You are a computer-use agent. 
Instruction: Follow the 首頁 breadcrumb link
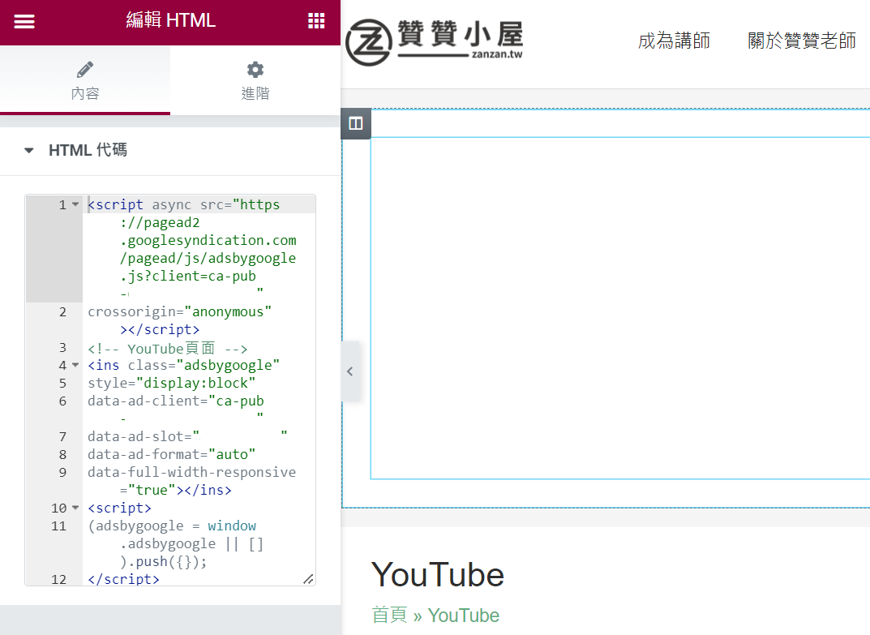coord(389,615)
